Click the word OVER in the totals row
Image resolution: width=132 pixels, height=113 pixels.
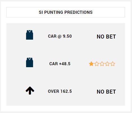tap(54, 91)
